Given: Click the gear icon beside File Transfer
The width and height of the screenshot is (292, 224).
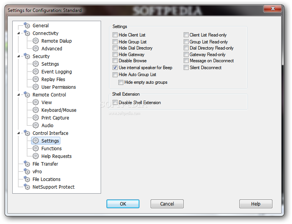Looking at the screenshot, I should click(27, 164).
